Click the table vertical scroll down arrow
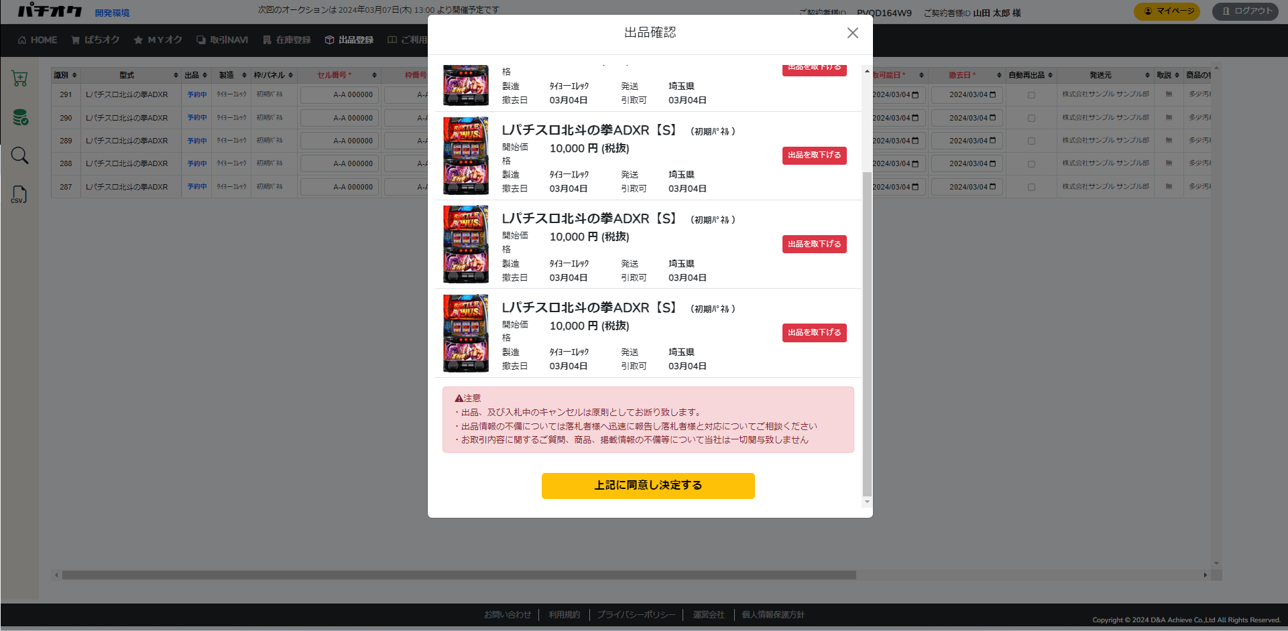The width and height of the screenshot is (1288, 631). (1216, 563)
